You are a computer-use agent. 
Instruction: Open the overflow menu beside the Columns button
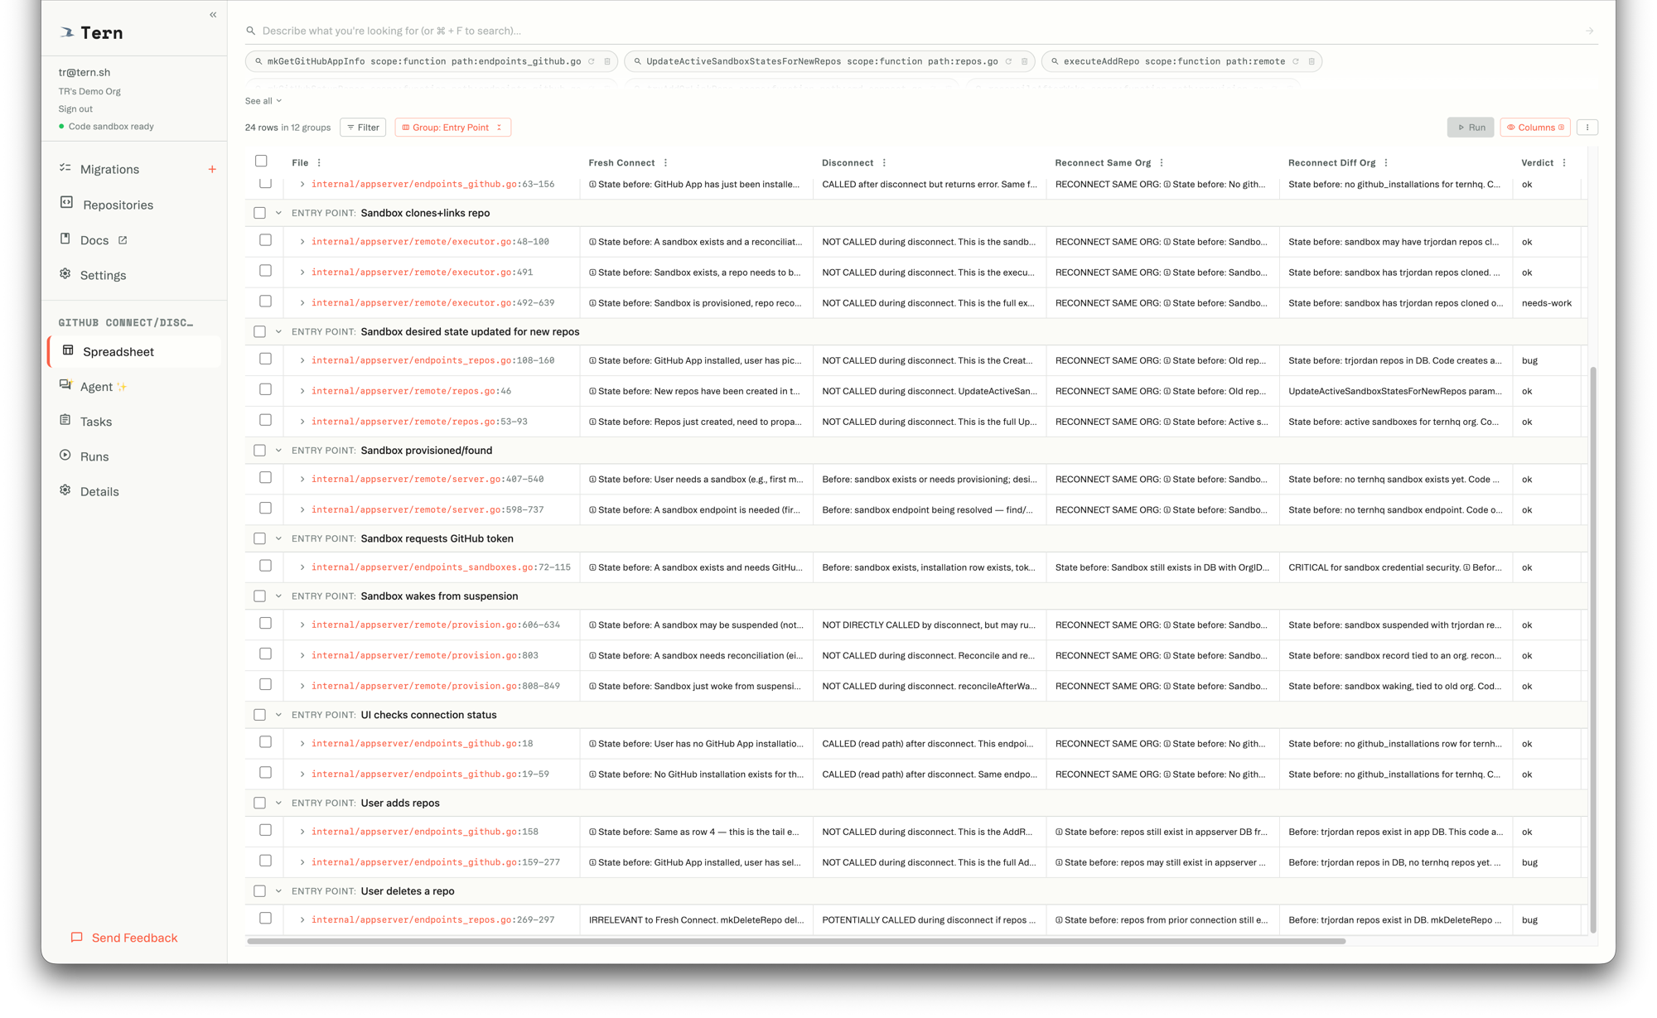(1587, 127)
